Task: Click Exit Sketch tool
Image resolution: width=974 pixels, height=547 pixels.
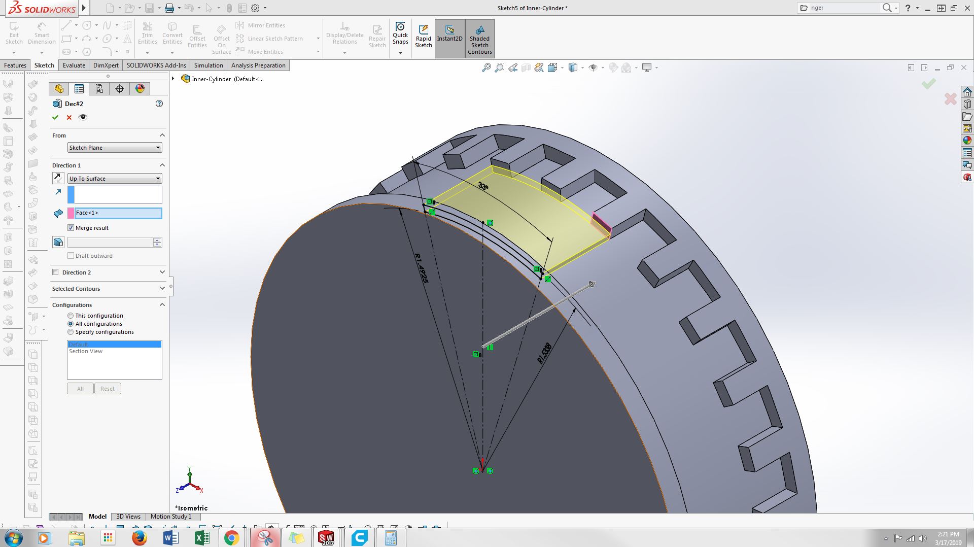Action: click(x=14, y=33)
